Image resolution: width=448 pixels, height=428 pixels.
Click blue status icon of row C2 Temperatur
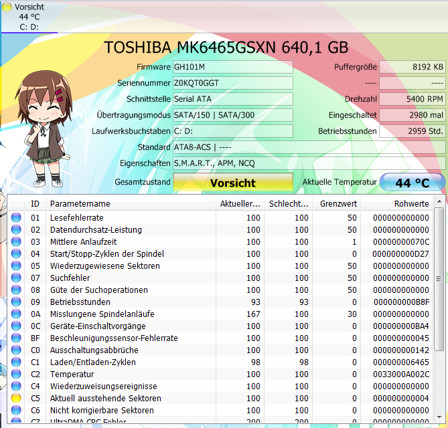(16, 374)
